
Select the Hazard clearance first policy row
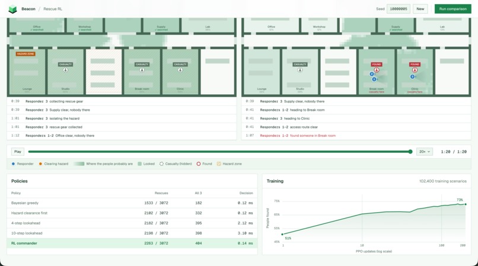(132, 213)
